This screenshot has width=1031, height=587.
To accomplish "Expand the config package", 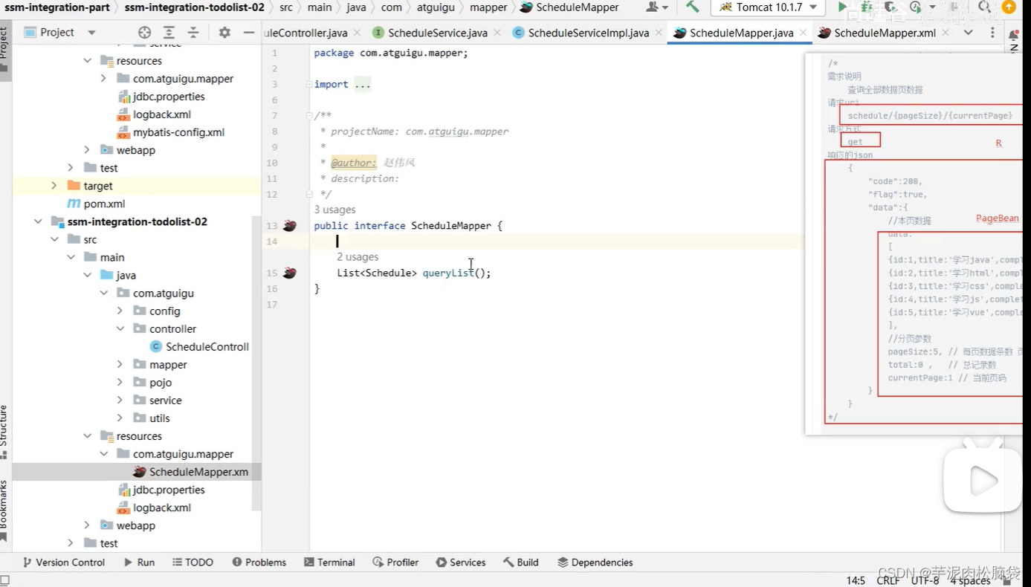I will 120,311.
